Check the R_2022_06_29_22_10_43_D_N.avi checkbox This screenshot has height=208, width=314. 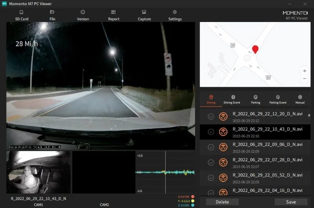(x=211, y=132)
